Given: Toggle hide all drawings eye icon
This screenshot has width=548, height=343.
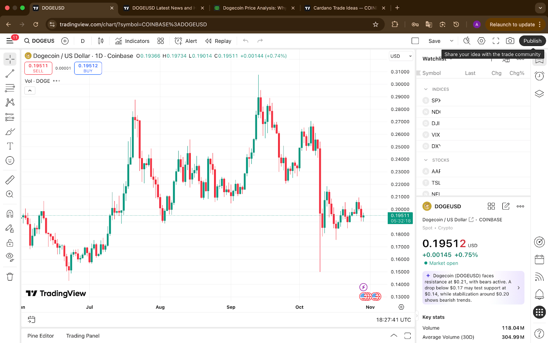Looking at the screenshot, I should click(10, 257).
